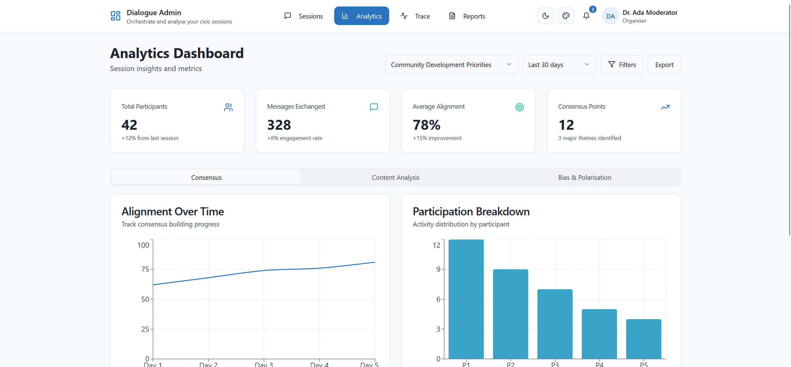
Task: Select the participants icon on Total Participants card
Action: 228,107
